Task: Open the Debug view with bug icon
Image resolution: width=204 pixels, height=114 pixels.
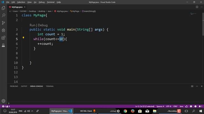Action: [x=4, y=30]
